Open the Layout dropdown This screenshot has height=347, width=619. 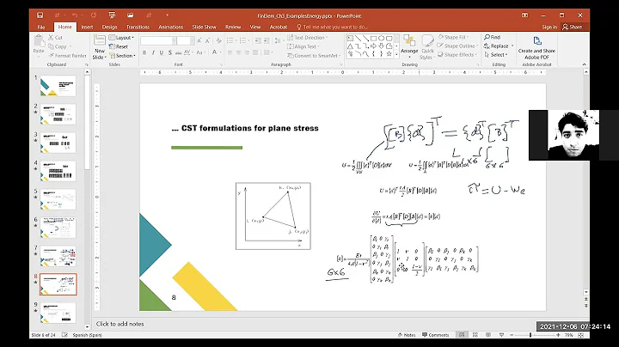click(121, 38)
